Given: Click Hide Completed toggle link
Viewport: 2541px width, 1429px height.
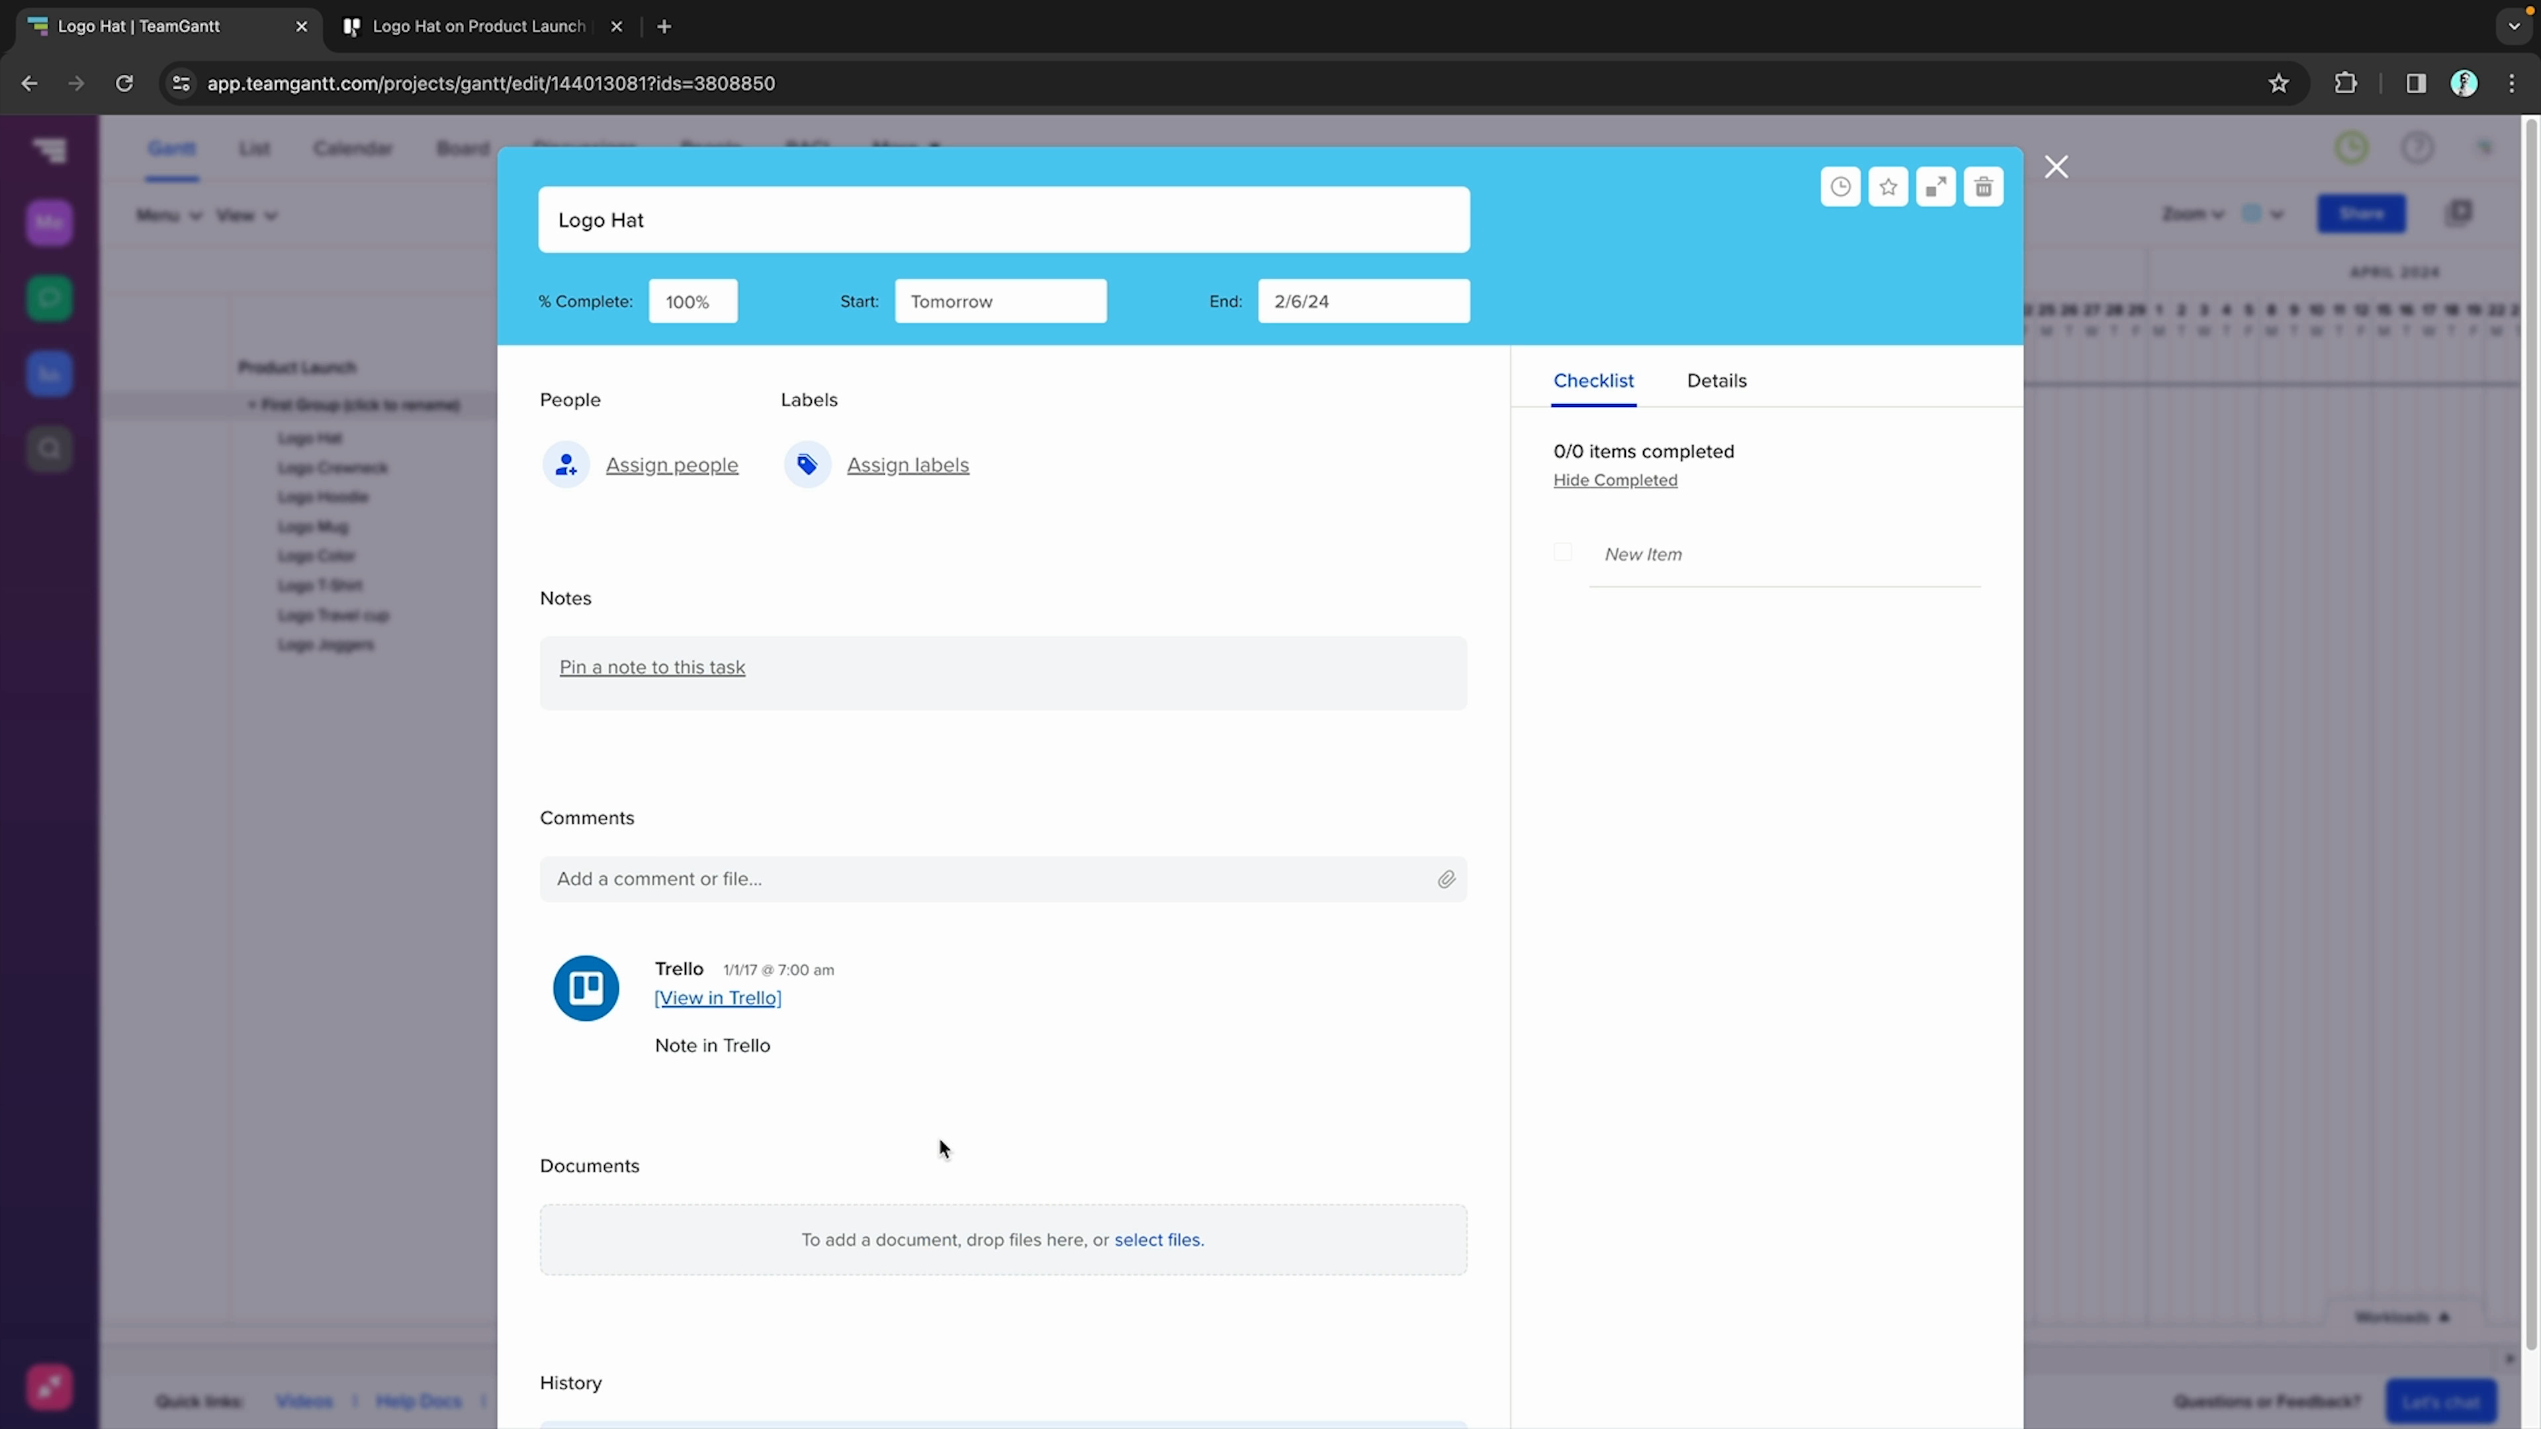Looking at the screenshot, I should (1615, 480).
